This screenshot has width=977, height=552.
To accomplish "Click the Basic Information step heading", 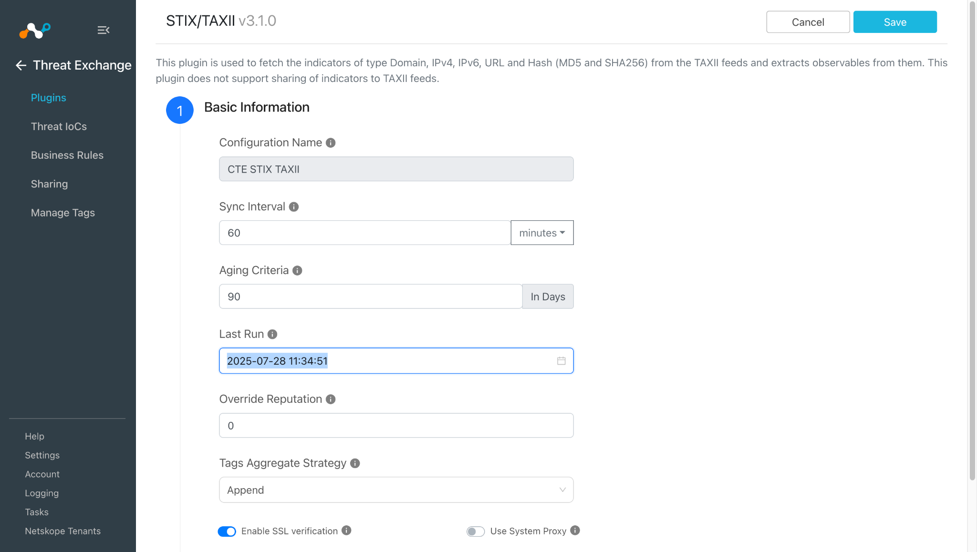I will 257,107.
